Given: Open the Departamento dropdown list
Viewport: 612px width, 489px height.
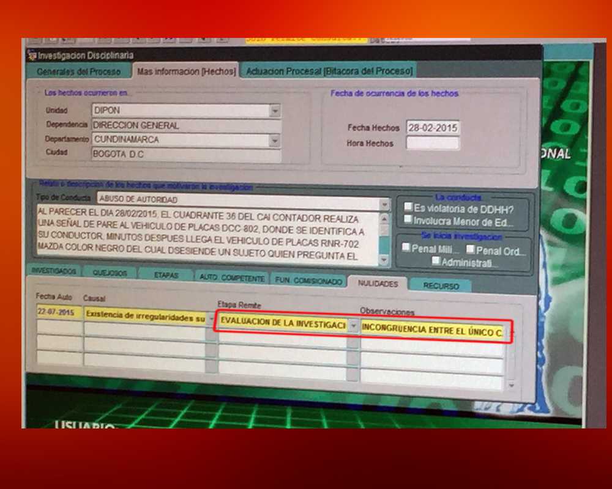Looking at the screenshot, I should [x=275, y=140].
